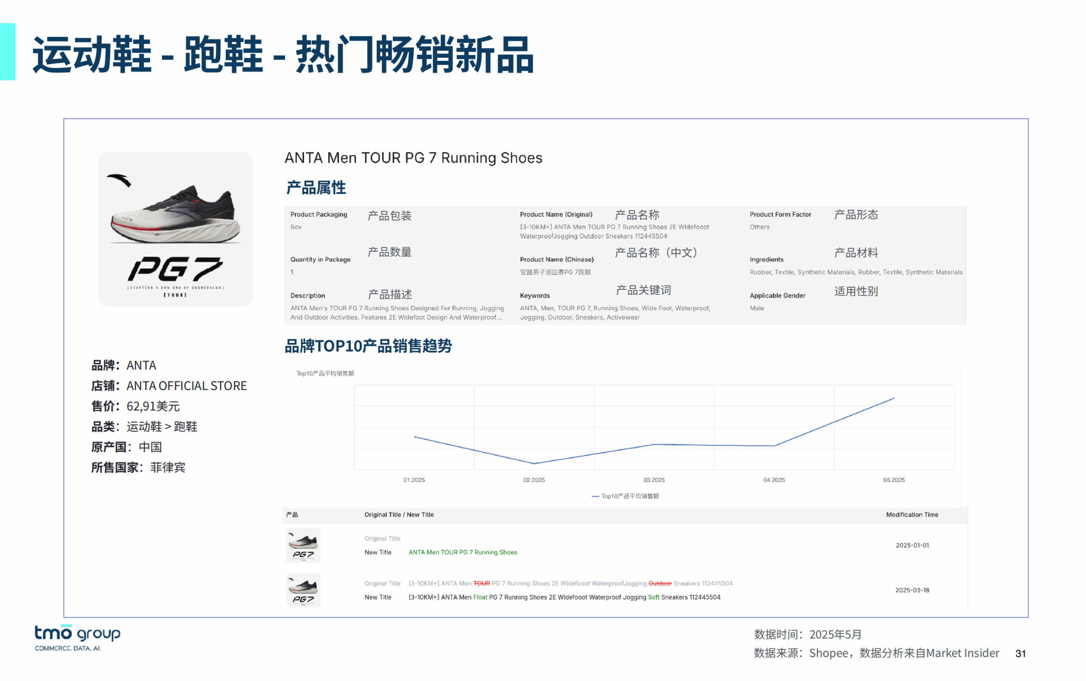
Task: Click the 产品包装 Chinese annotation
Action: 389,216
